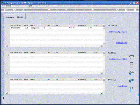Click the padlock icon near Credit Notes
Viewport: 140px width, 105px height.
click(131, 89)
